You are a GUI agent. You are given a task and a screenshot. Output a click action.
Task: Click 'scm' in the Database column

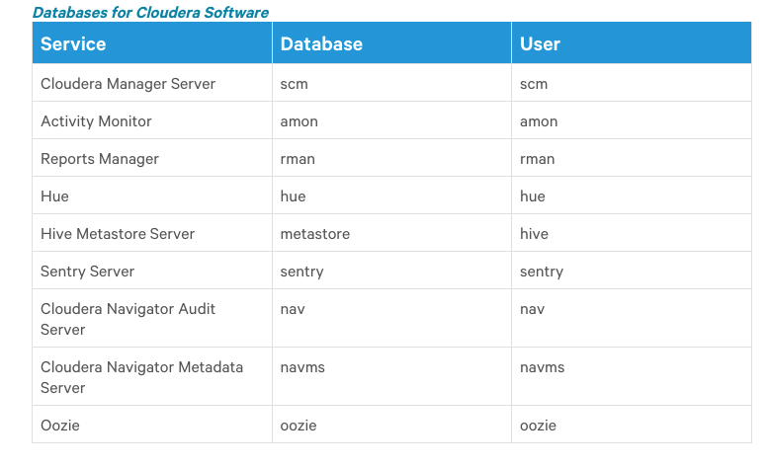coord(294,84)
